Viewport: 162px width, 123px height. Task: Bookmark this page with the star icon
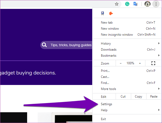tap(117, 4)
